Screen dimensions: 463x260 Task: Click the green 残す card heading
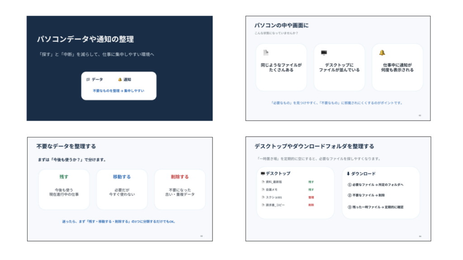click(x=64, y=177)
